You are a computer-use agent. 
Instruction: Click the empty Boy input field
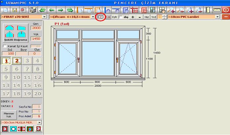(21, 54)
